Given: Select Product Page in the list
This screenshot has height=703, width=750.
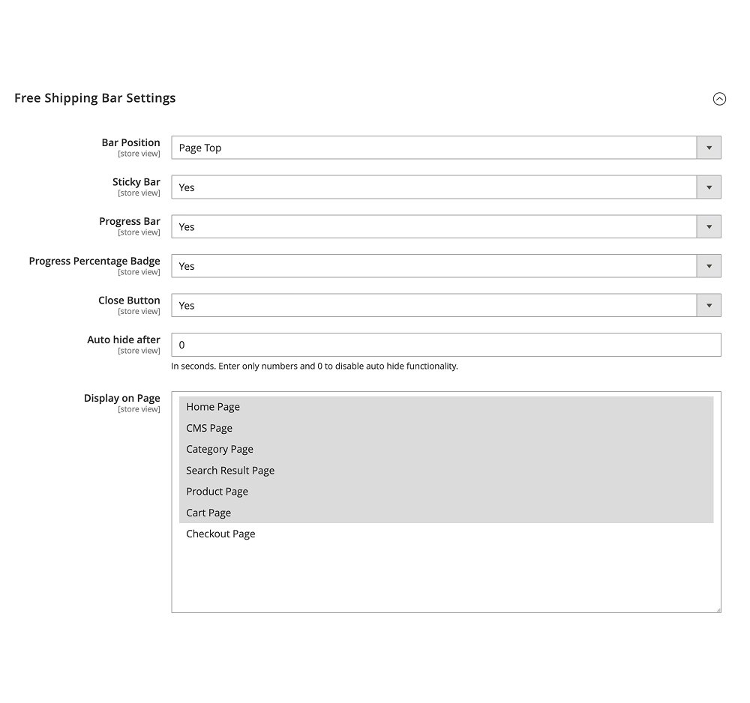Looking at the screenshot, I should (445, 492).
